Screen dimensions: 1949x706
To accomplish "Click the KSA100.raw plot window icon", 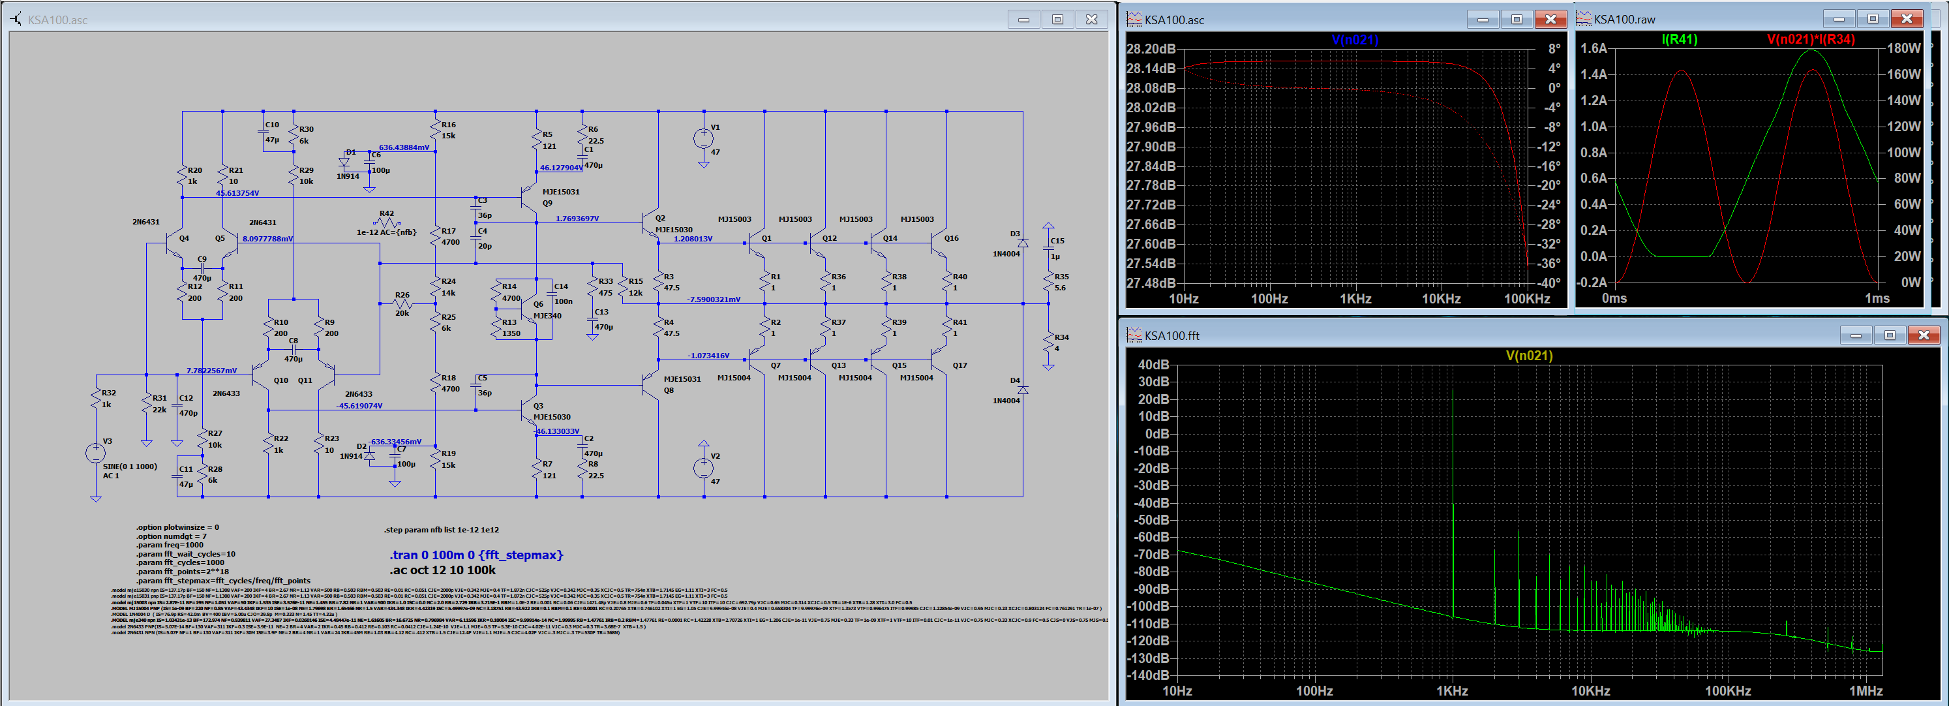I will tap(1584, 19).
